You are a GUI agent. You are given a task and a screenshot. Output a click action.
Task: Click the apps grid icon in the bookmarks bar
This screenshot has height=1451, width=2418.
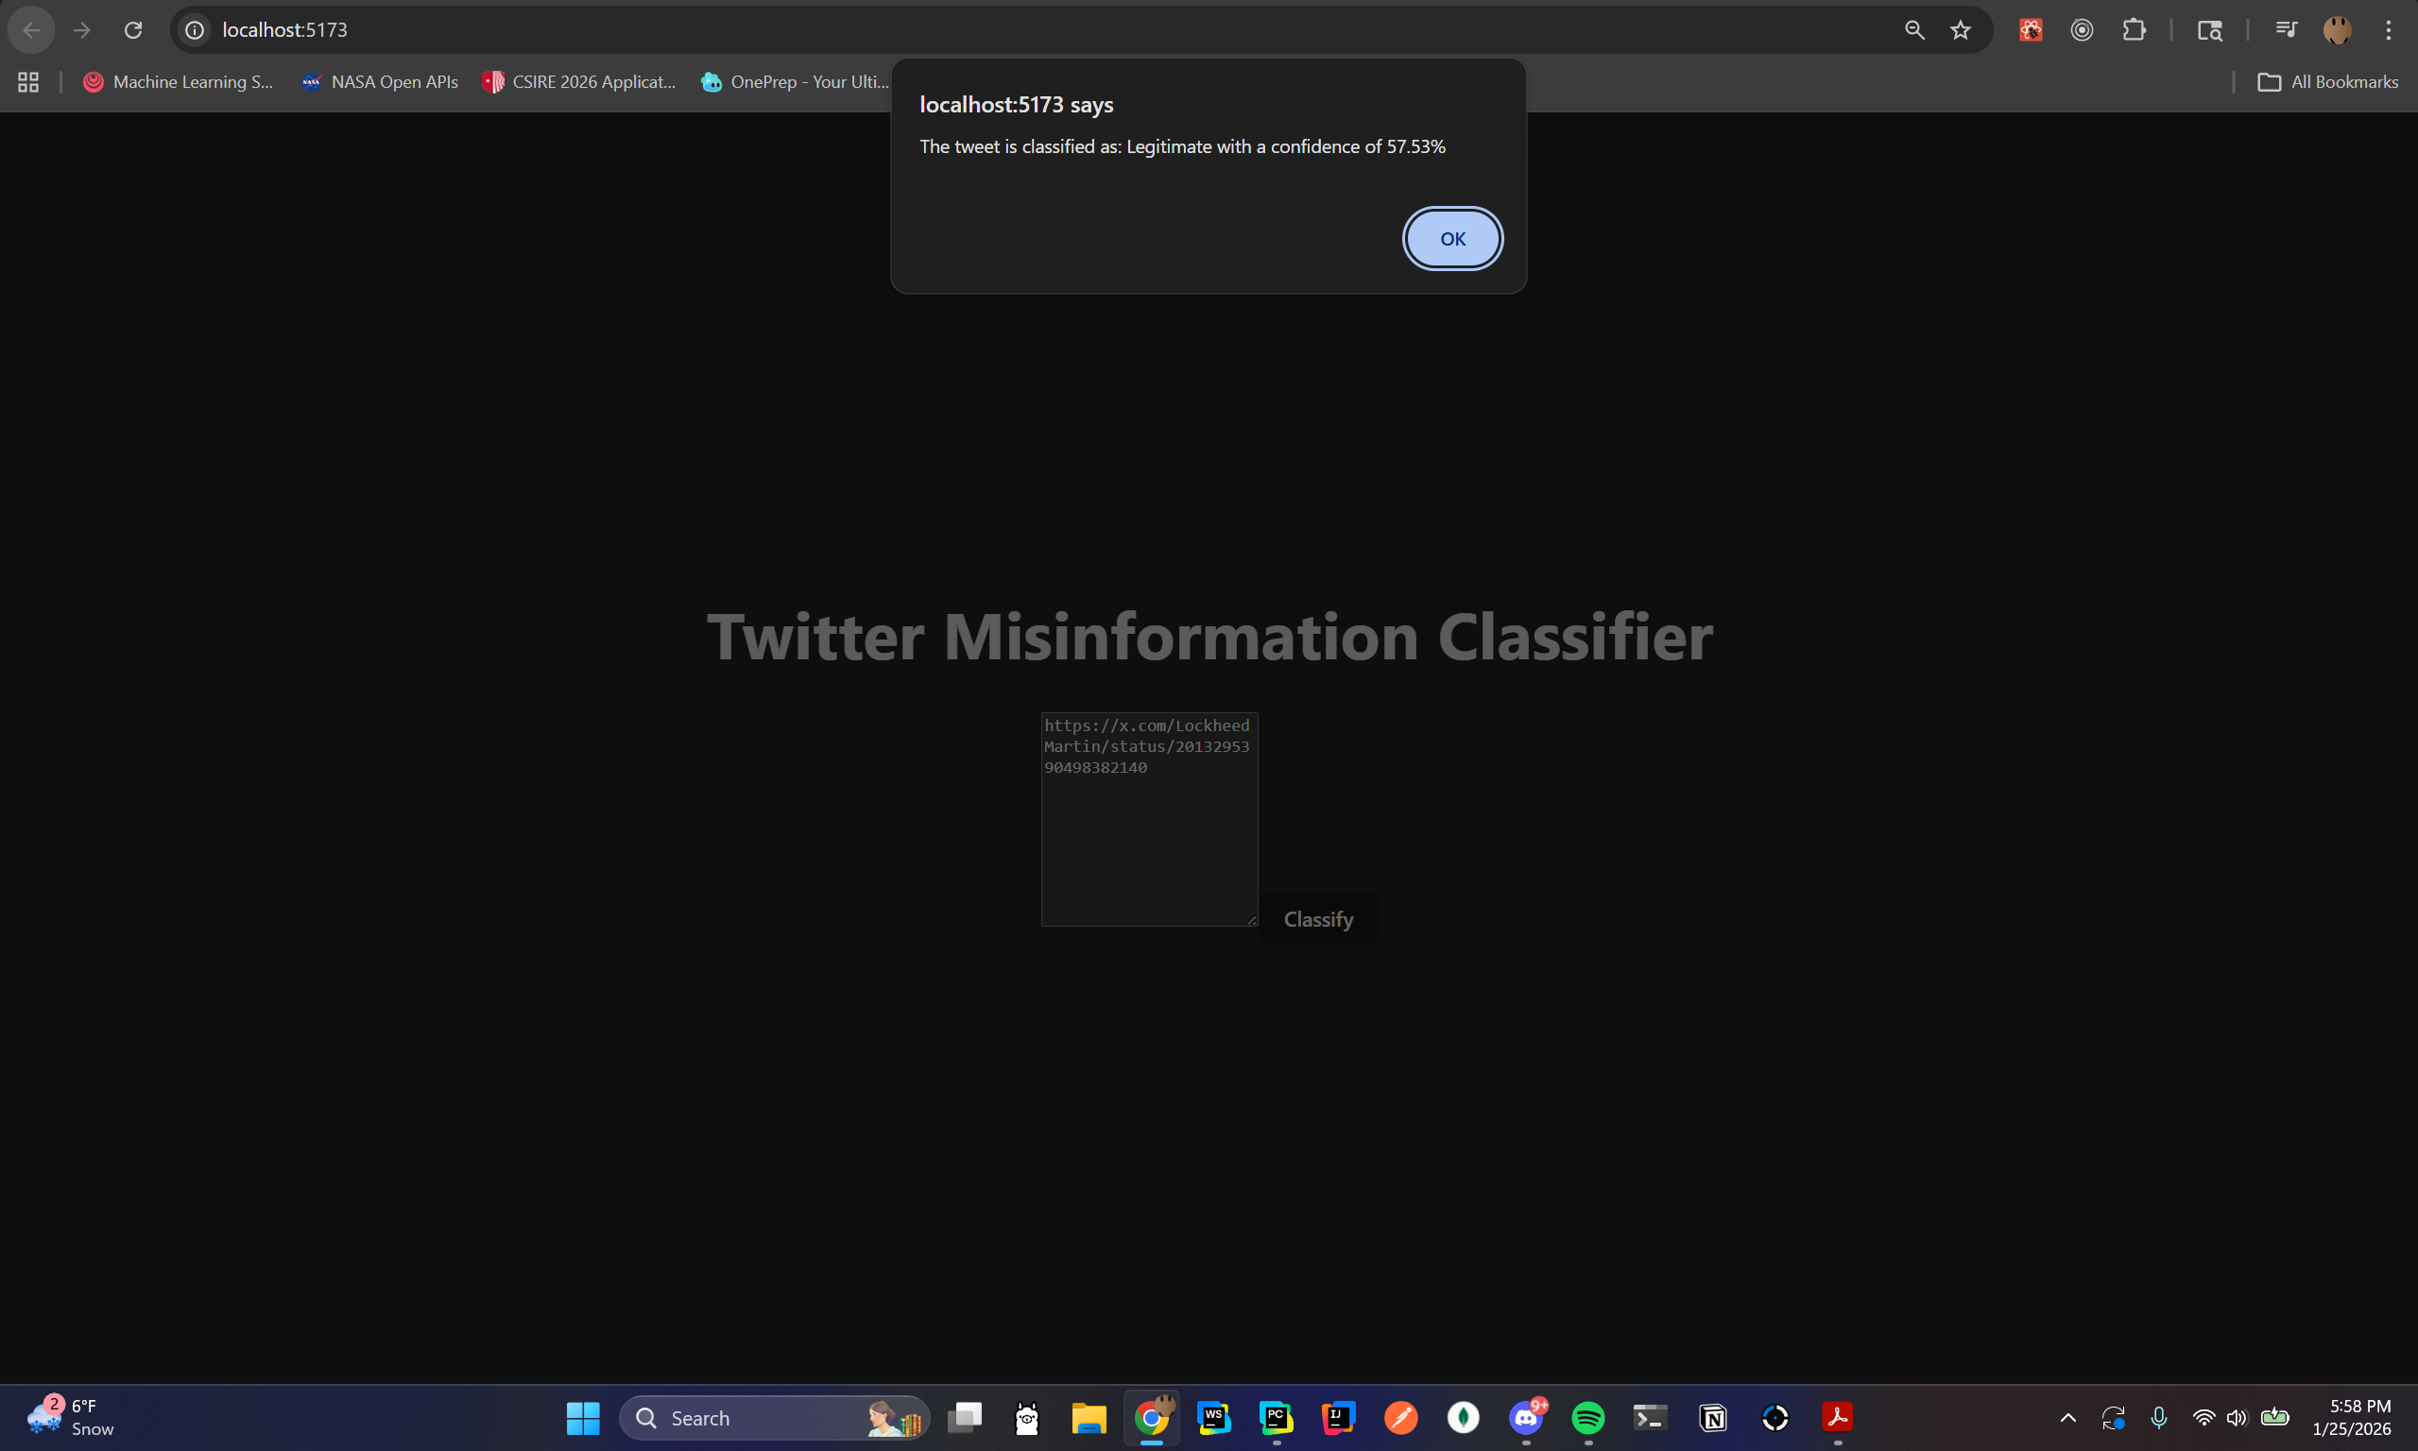pyautogui.click(x=28, y=82)
